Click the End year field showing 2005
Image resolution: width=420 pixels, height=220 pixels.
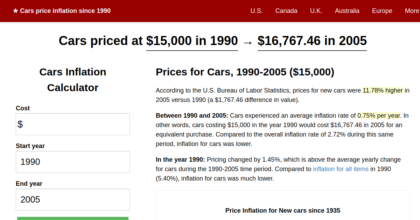point(72,199)
